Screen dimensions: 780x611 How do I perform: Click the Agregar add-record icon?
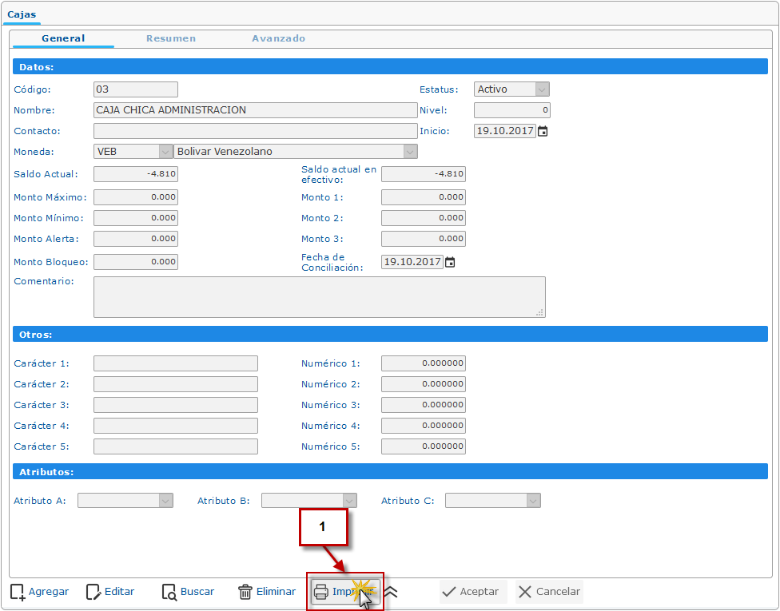18,592
